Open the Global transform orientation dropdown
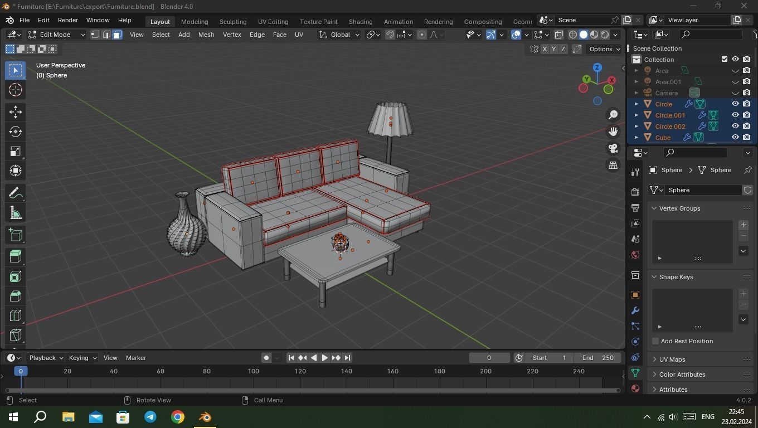Image resolution: width=758 pixels, height=428 pixels. (339, 35)
